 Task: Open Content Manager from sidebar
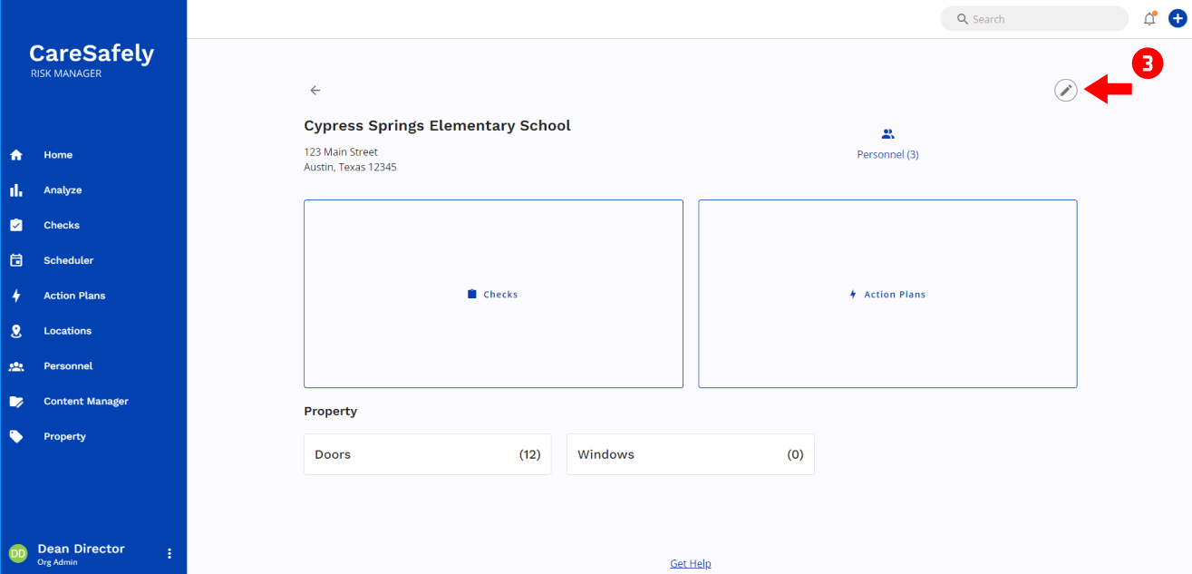tap(86, 401)
